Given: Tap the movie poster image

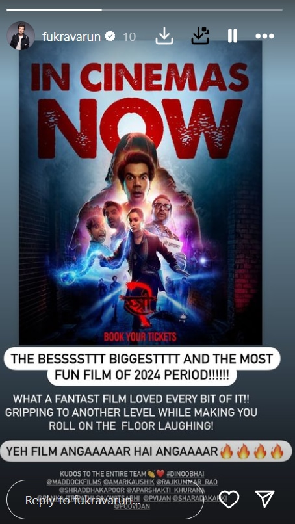Looking at the screenshot, I should point(140,192).
